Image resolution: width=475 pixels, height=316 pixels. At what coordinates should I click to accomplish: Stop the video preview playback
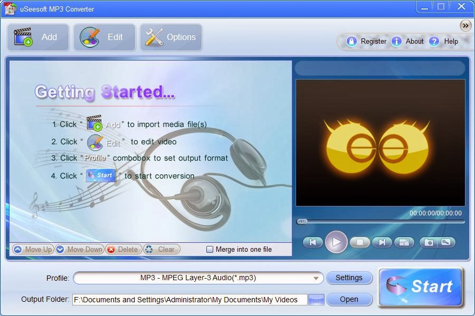(x=360, y=242)
